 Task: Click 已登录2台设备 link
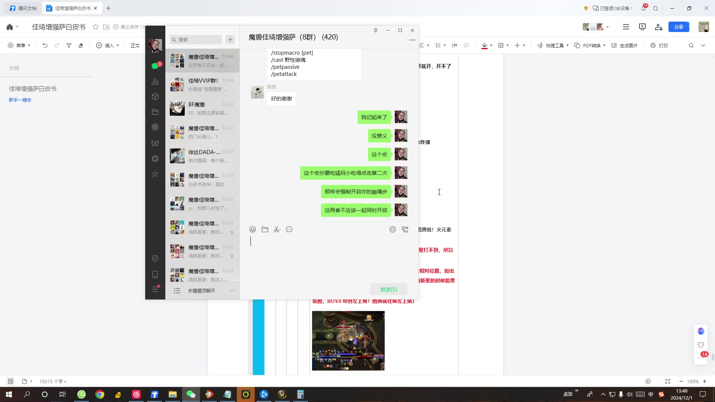coord(612,8)
